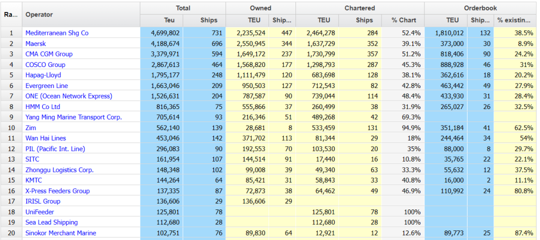
Task: Sort by Owned TEU column header
Action: tap(247, 20)
